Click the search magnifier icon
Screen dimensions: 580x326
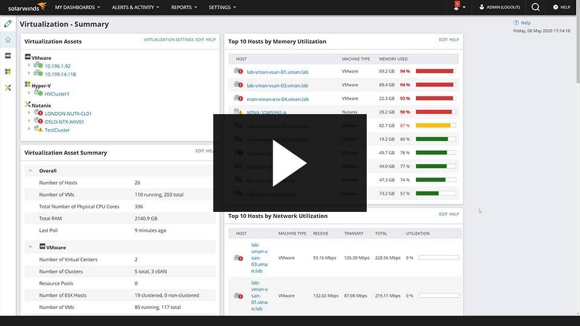(x=535, y=7)
